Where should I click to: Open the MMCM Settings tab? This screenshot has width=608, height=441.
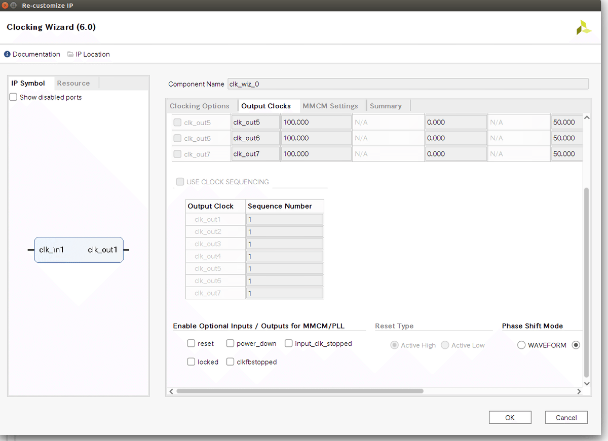point(330,106)
